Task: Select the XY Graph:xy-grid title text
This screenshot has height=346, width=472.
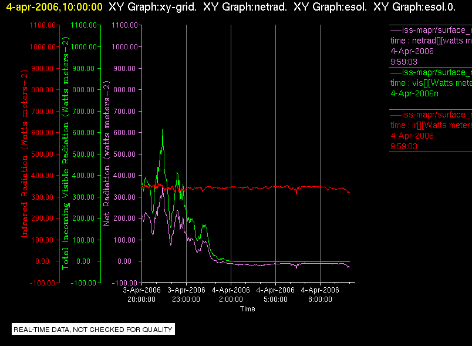Action: 153,6
